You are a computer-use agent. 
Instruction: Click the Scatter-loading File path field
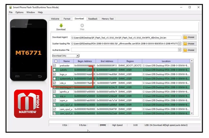pos(125,44)
